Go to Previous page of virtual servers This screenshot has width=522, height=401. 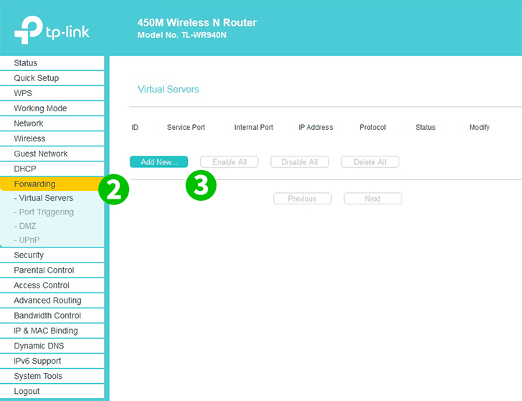click(x=302, y=199)
